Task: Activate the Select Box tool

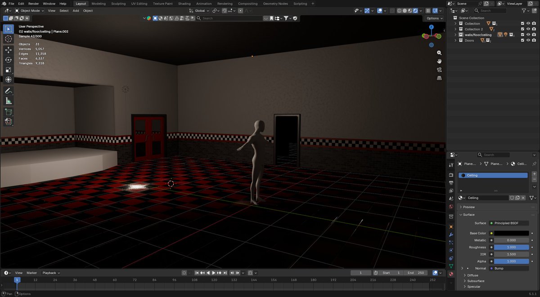Action: point(8,29)
